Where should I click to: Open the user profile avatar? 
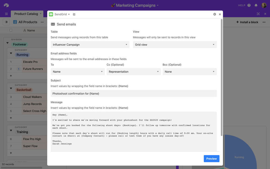264,5
